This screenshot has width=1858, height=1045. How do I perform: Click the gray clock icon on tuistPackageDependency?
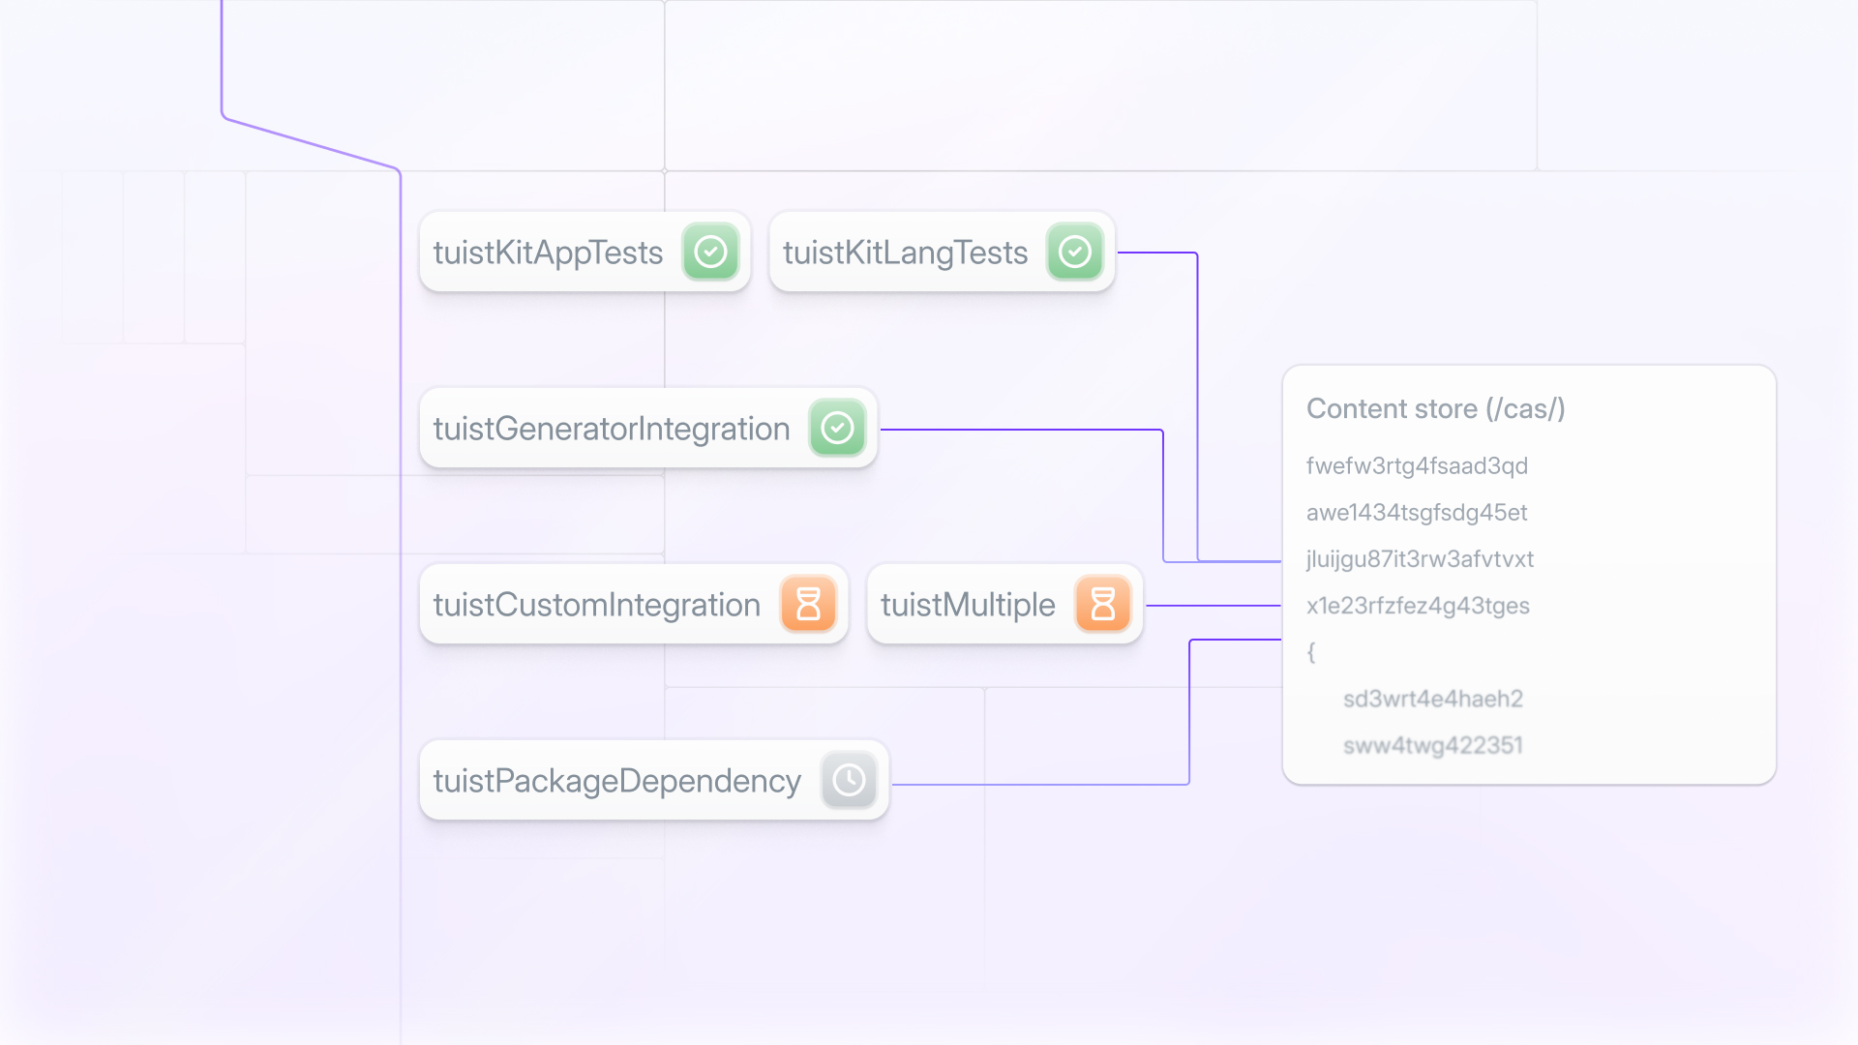point(849,780)
